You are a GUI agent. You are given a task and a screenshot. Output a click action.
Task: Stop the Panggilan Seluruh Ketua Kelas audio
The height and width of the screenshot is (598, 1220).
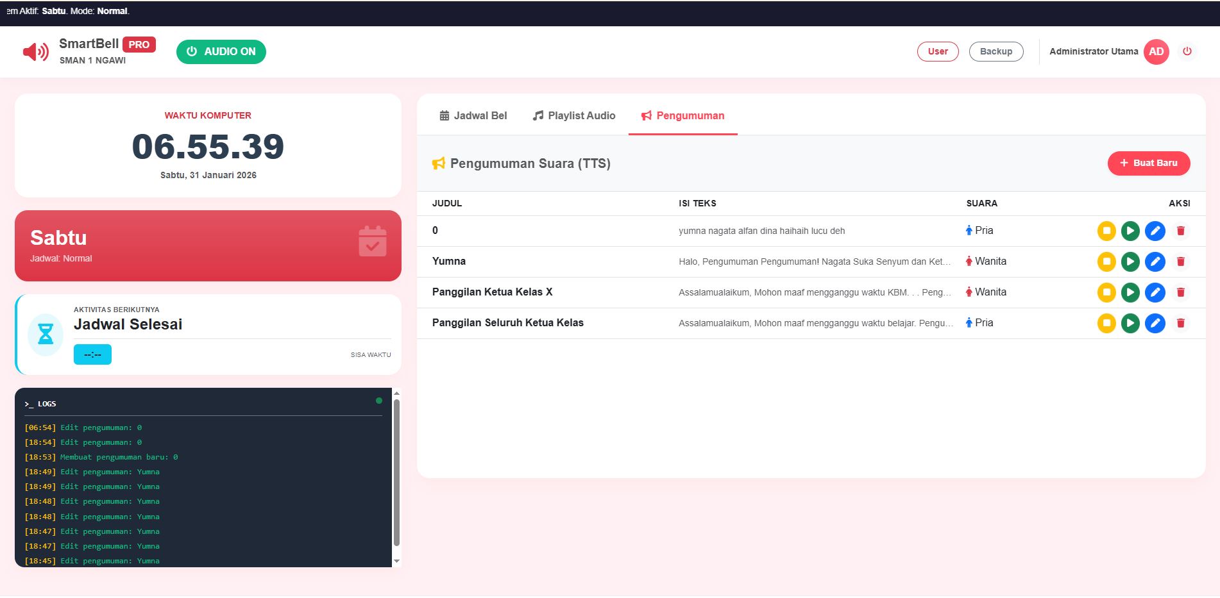[x=1106, y=323]
